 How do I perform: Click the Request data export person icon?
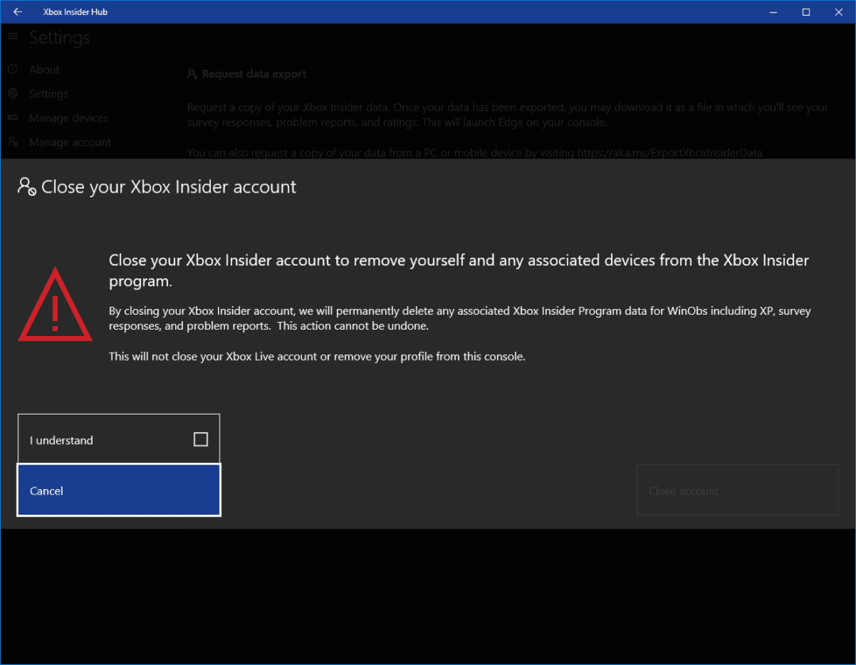pyautogui.click(x=192, y=74)
